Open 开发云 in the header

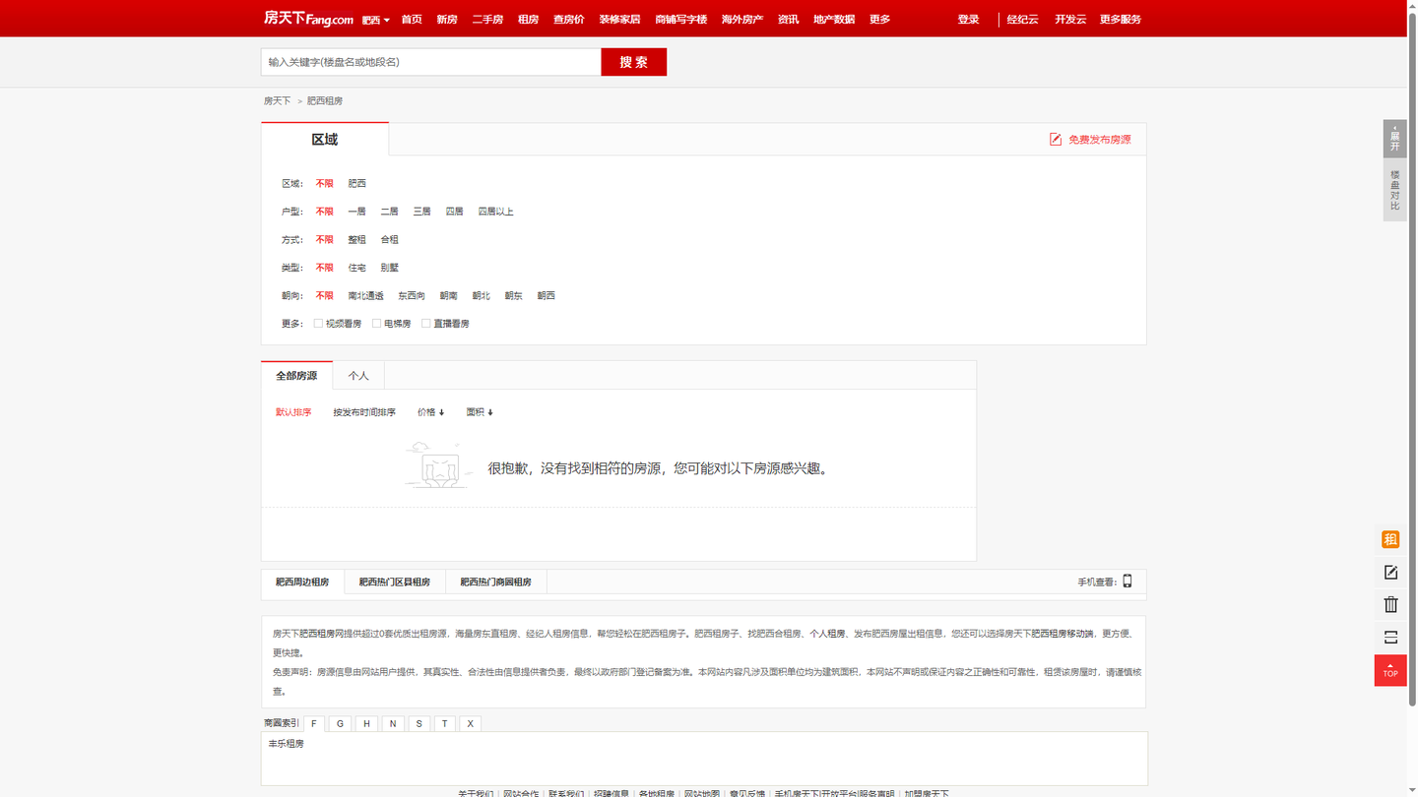pos(1069,20)
